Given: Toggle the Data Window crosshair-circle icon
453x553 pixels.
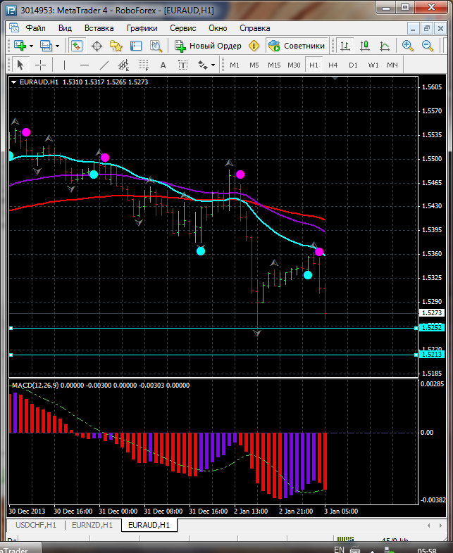Looking at the screenshot, I should coord(97,46).
